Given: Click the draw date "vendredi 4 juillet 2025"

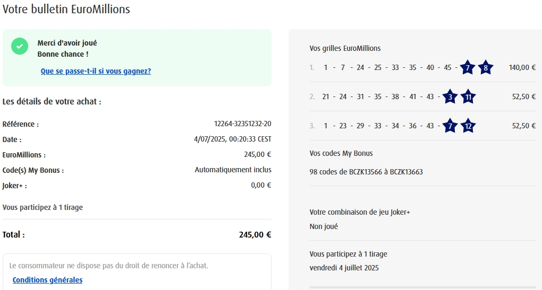Looking at the screenshot, I should pyautogui.click(x=344, y=268).
